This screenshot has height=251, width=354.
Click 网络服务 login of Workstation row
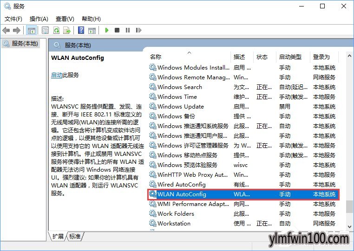[x=324, y=224]
